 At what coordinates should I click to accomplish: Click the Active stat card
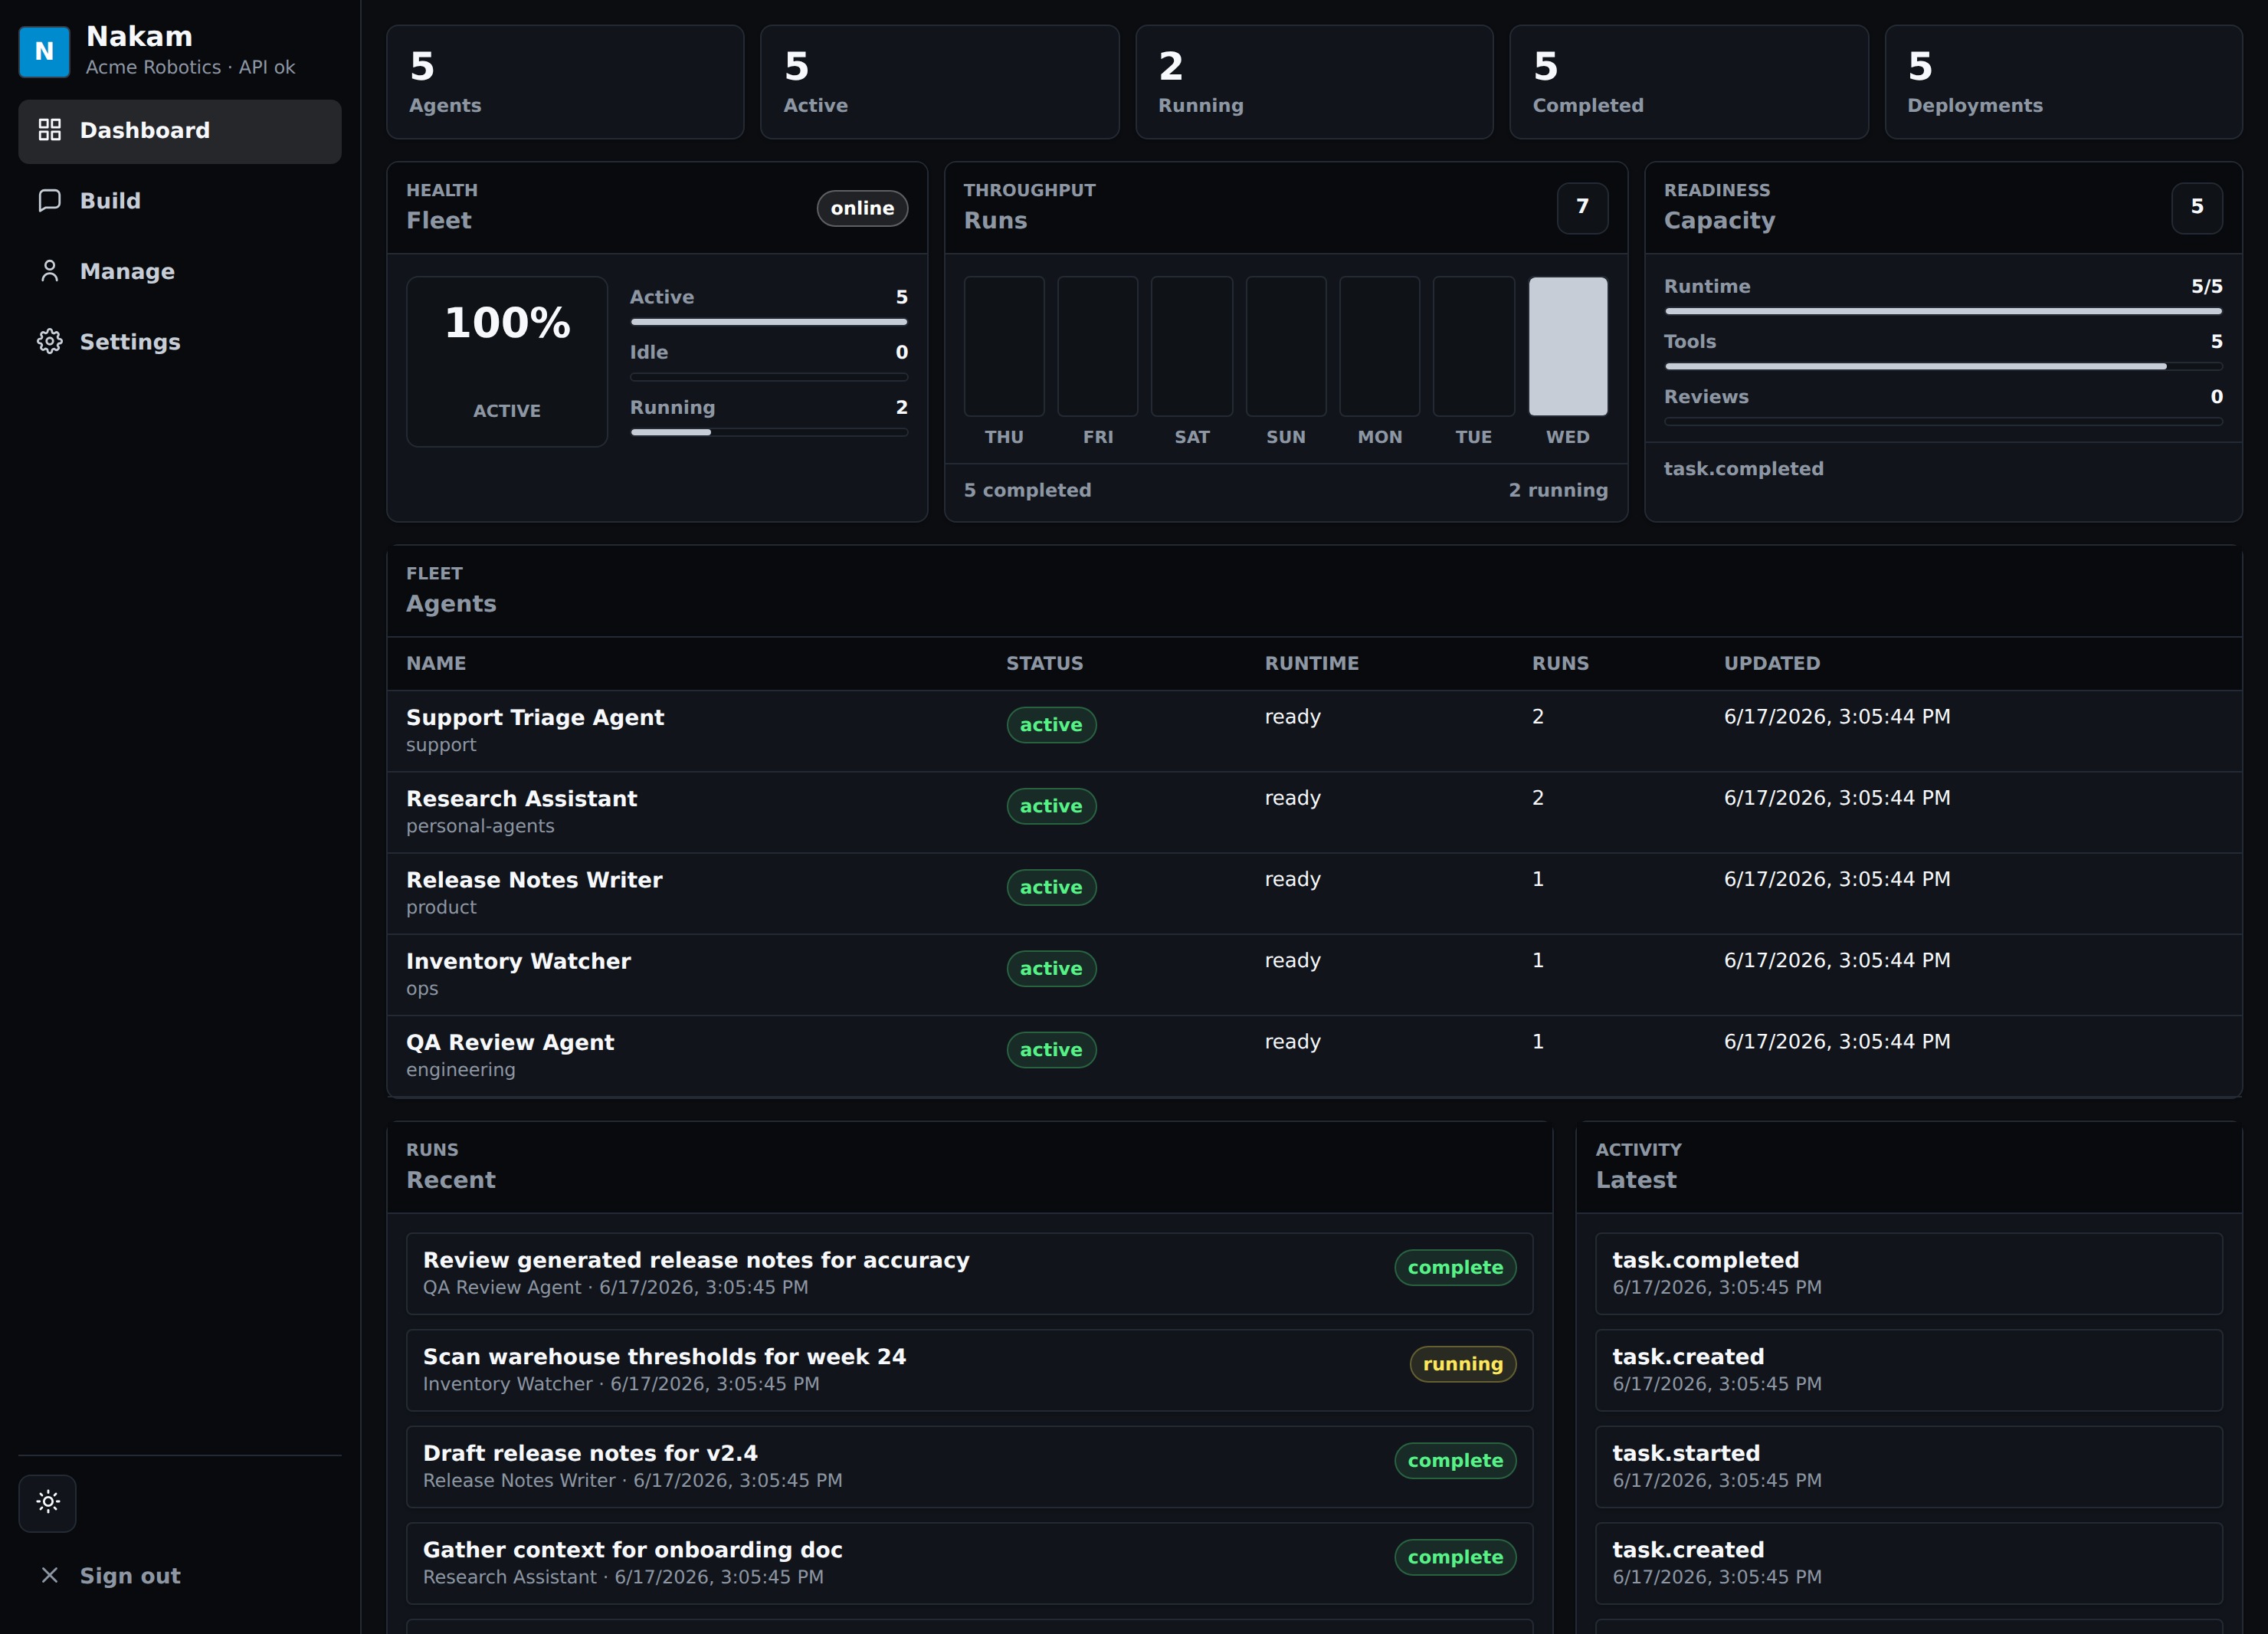[939, 82]
